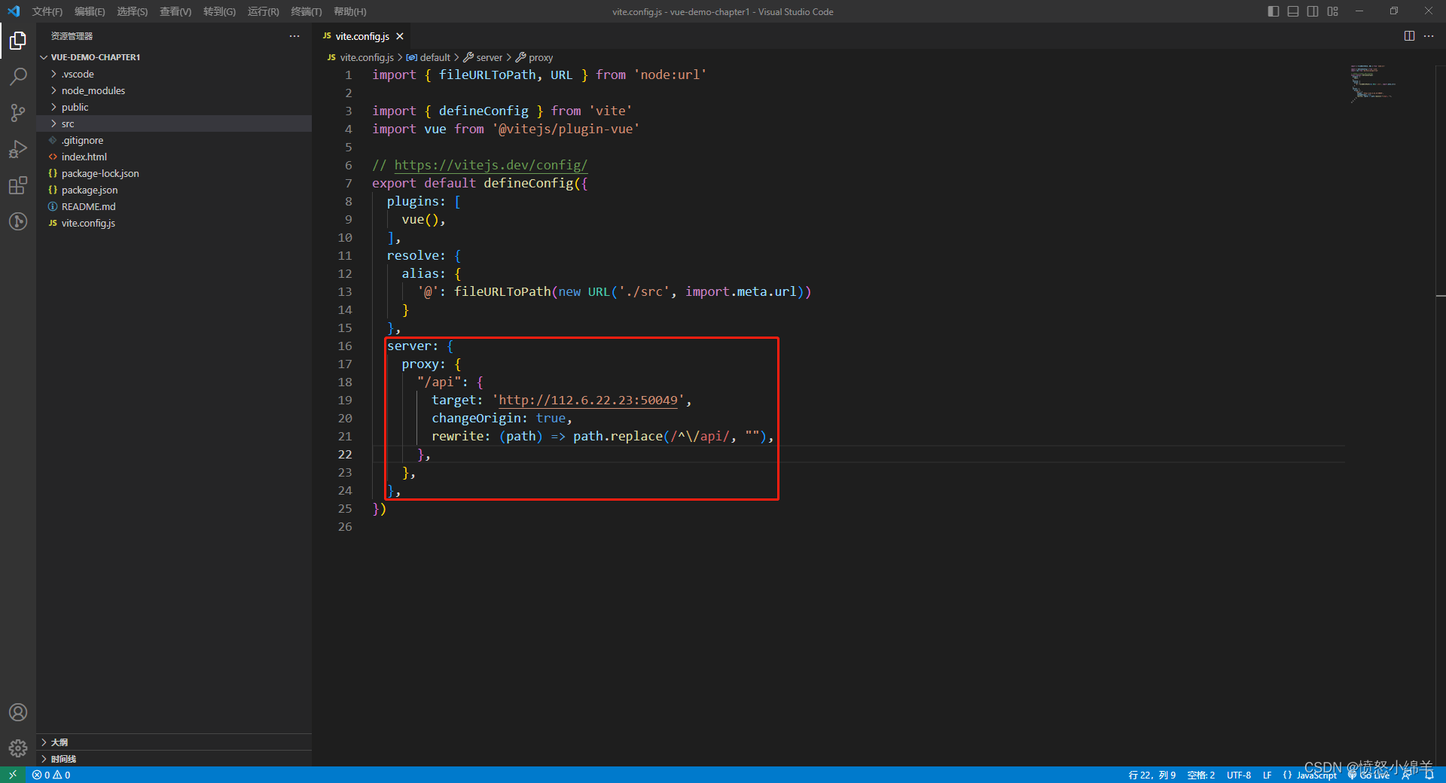Change end of line sequence LF
The width and height of the screenshot is (1446, 783).
1267,775
